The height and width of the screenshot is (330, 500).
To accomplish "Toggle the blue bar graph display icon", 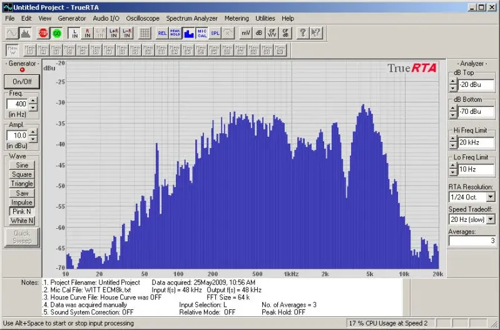I will point(188,33).
